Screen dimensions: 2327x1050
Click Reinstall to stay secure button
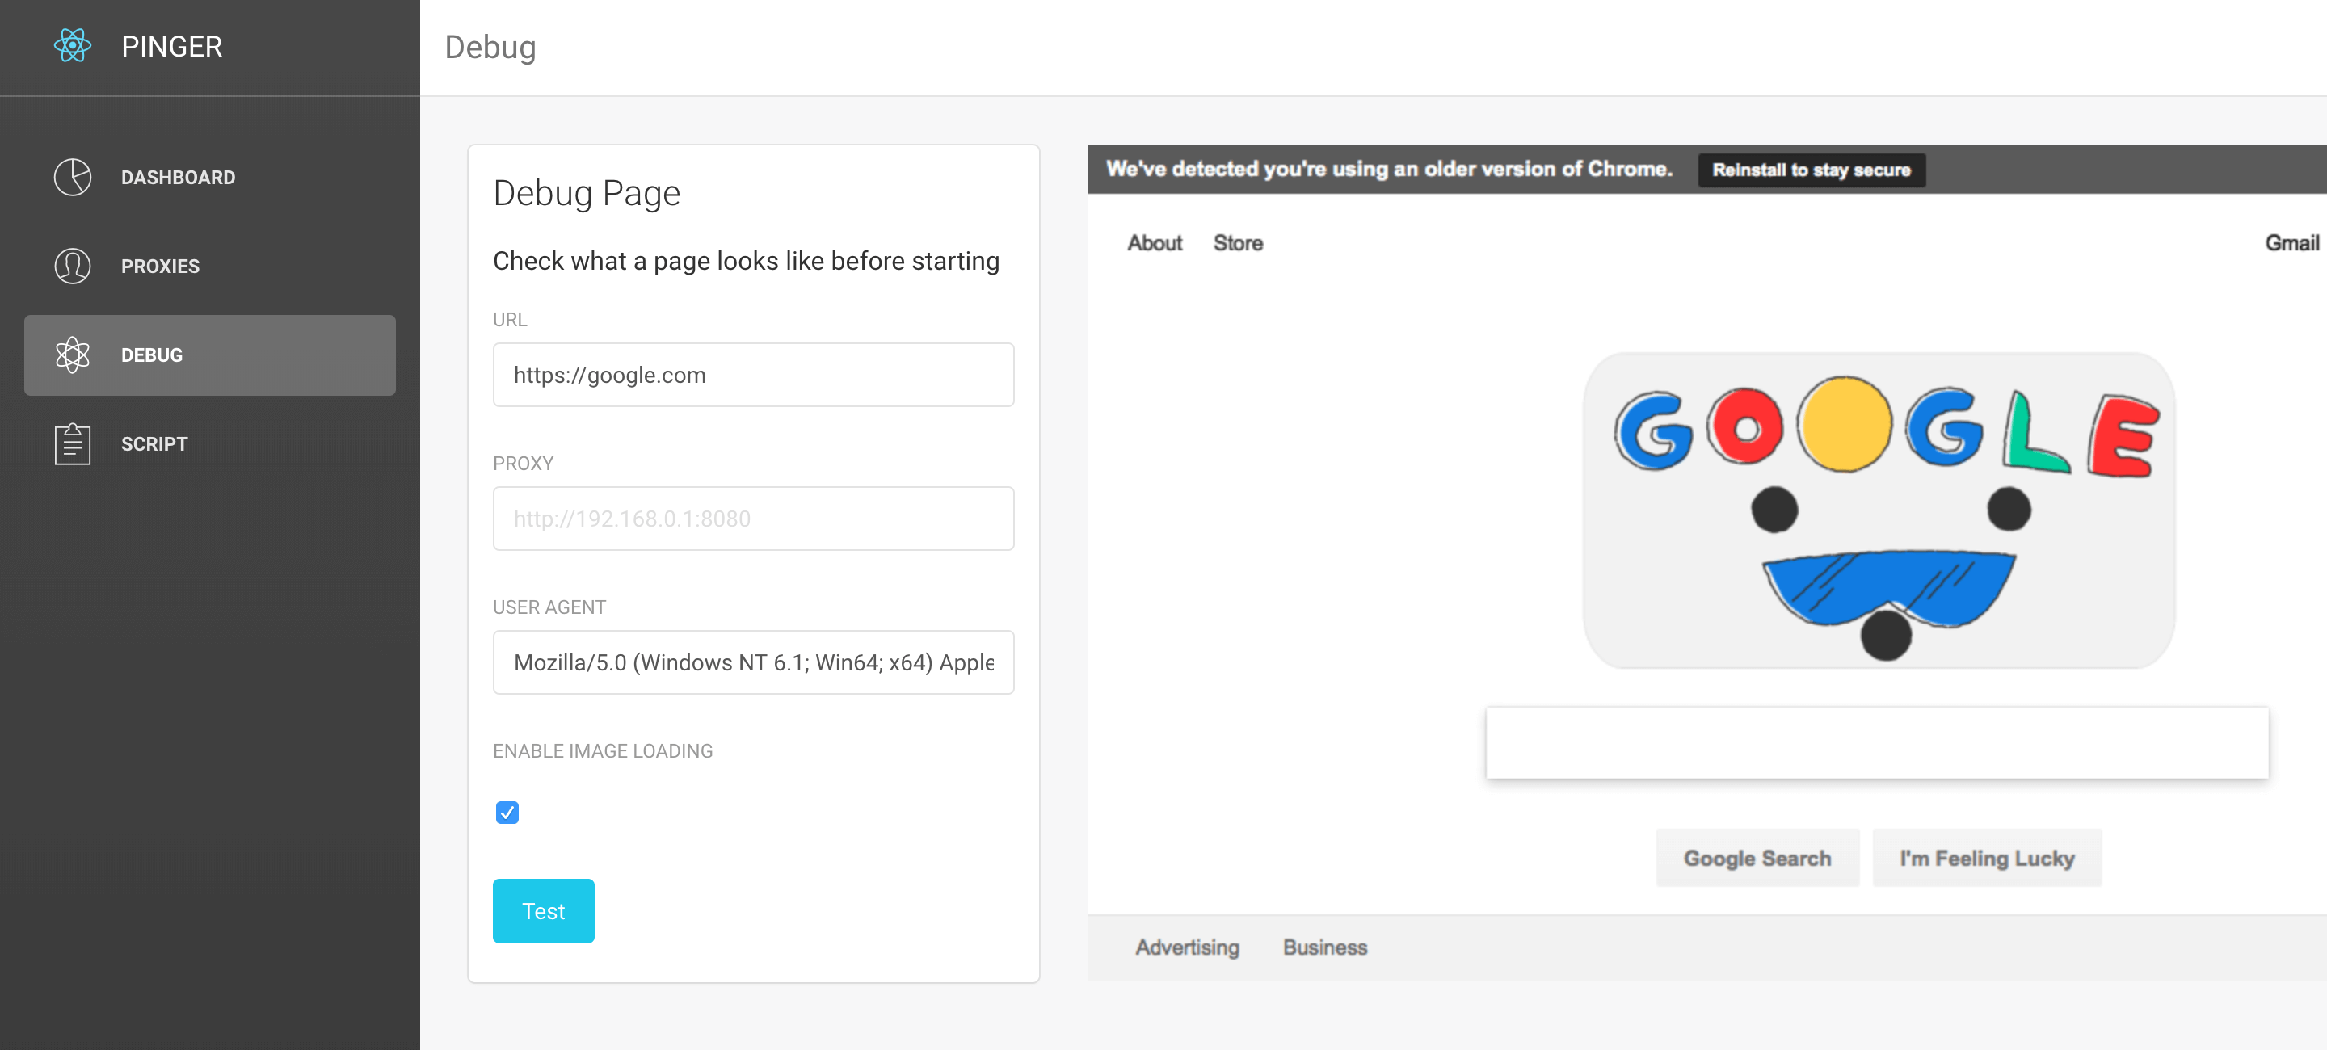tap(1812, 170)
